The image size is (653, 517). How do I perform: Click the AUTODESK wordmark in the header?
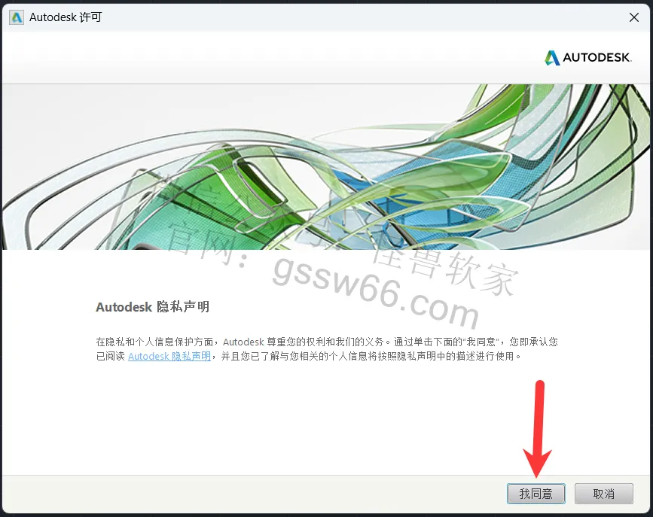click(x=597, y=57)
